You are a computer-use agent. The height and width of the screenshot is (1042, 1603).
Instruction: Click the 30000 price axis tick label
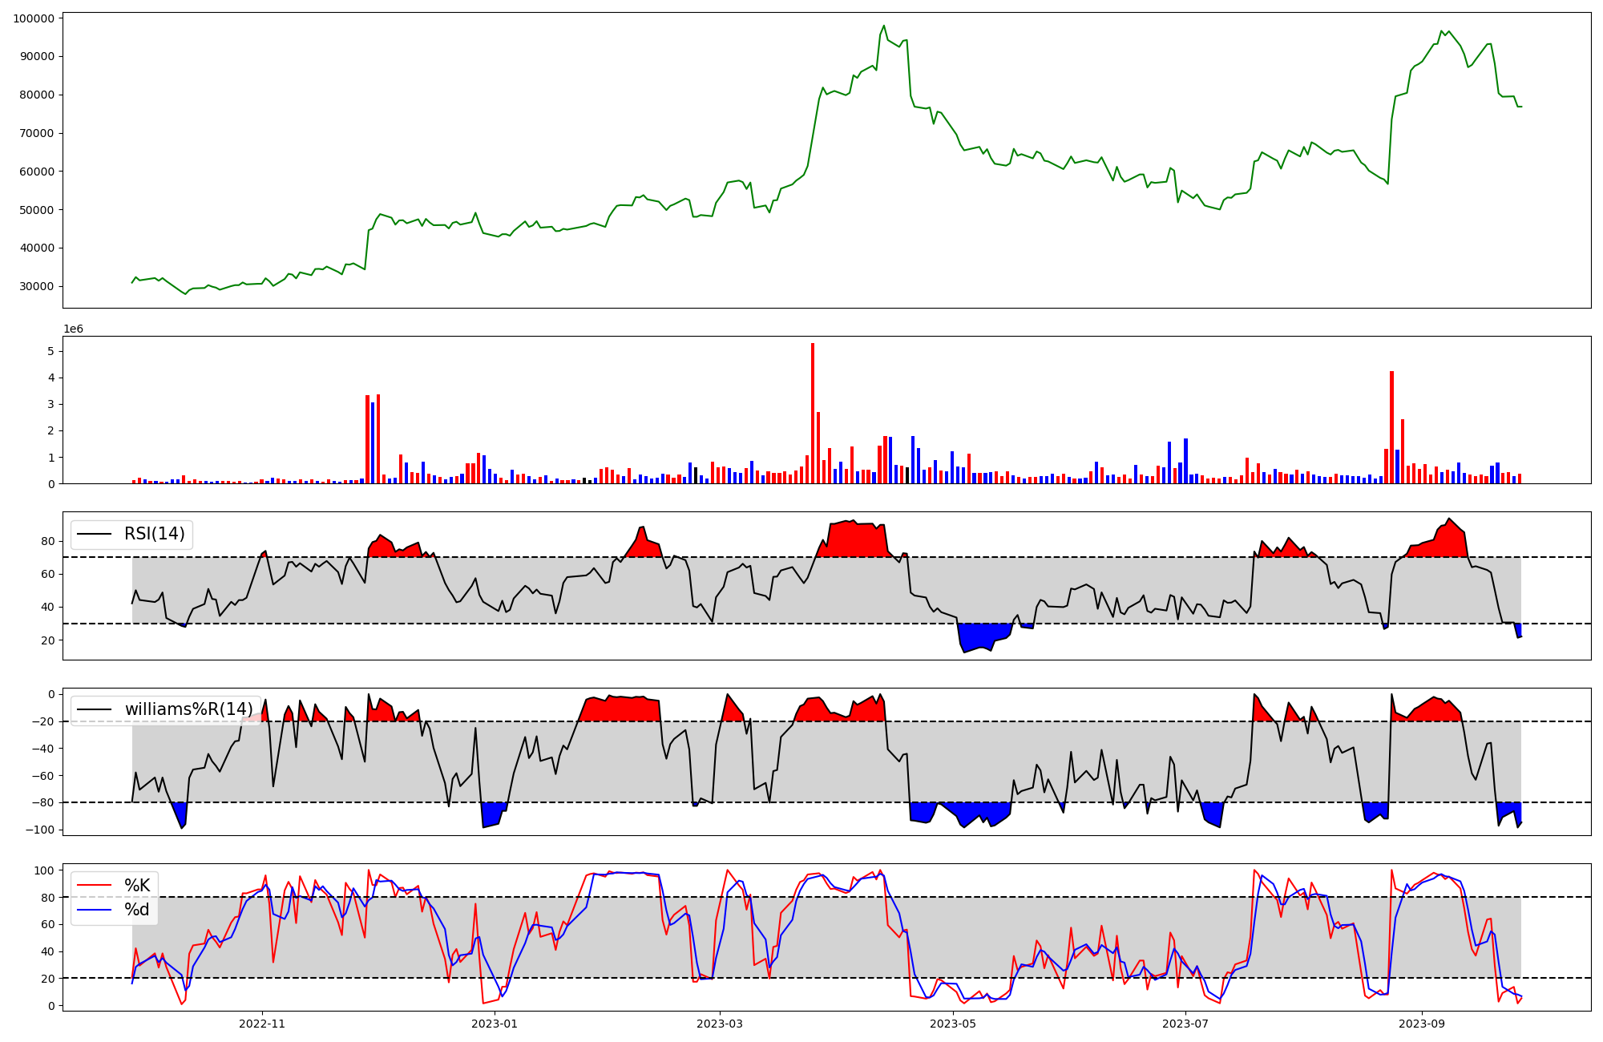(37, 287)
